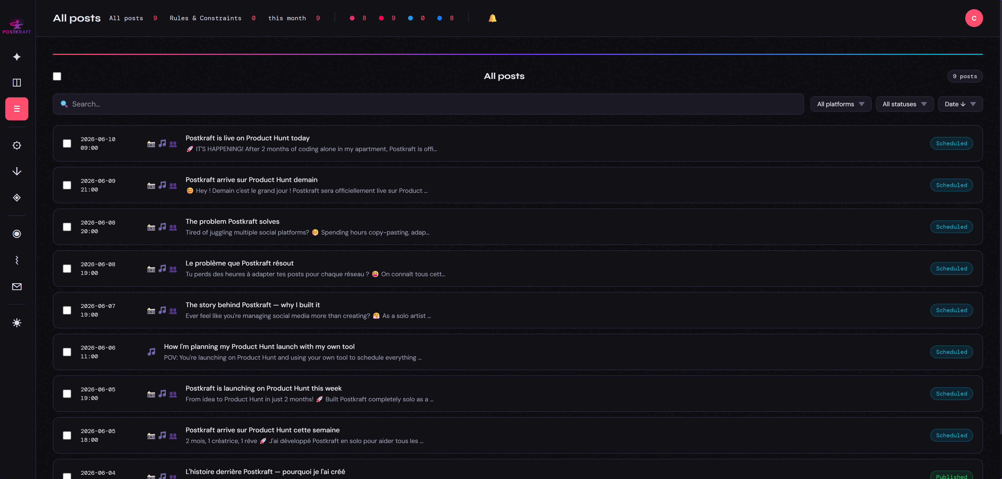The width and height of the screenshot is (1002, 479).
Task: Click the preview text starting '2 mois, 1 créatrice, 1 rêve'
Action: [x=304, y=441]
